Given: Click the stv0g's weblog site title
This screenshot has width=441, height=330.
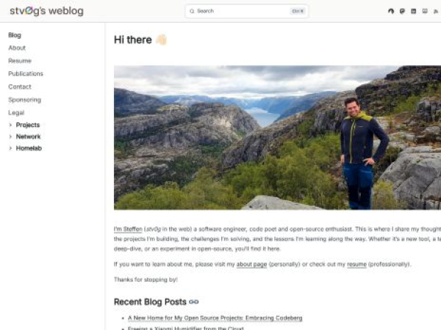Looking at the screenshot, I should pyautogui.click(x=46, y=11).
